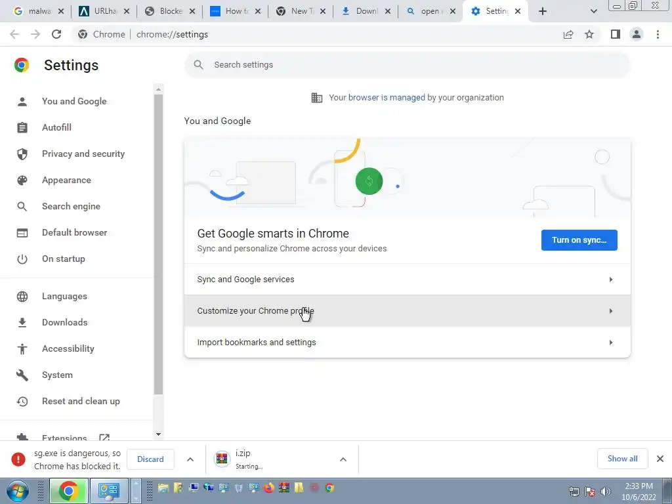The width and height of the screenshot is (672, 504).
Task: Open the profile avatar menu
Action: point(637,34)
